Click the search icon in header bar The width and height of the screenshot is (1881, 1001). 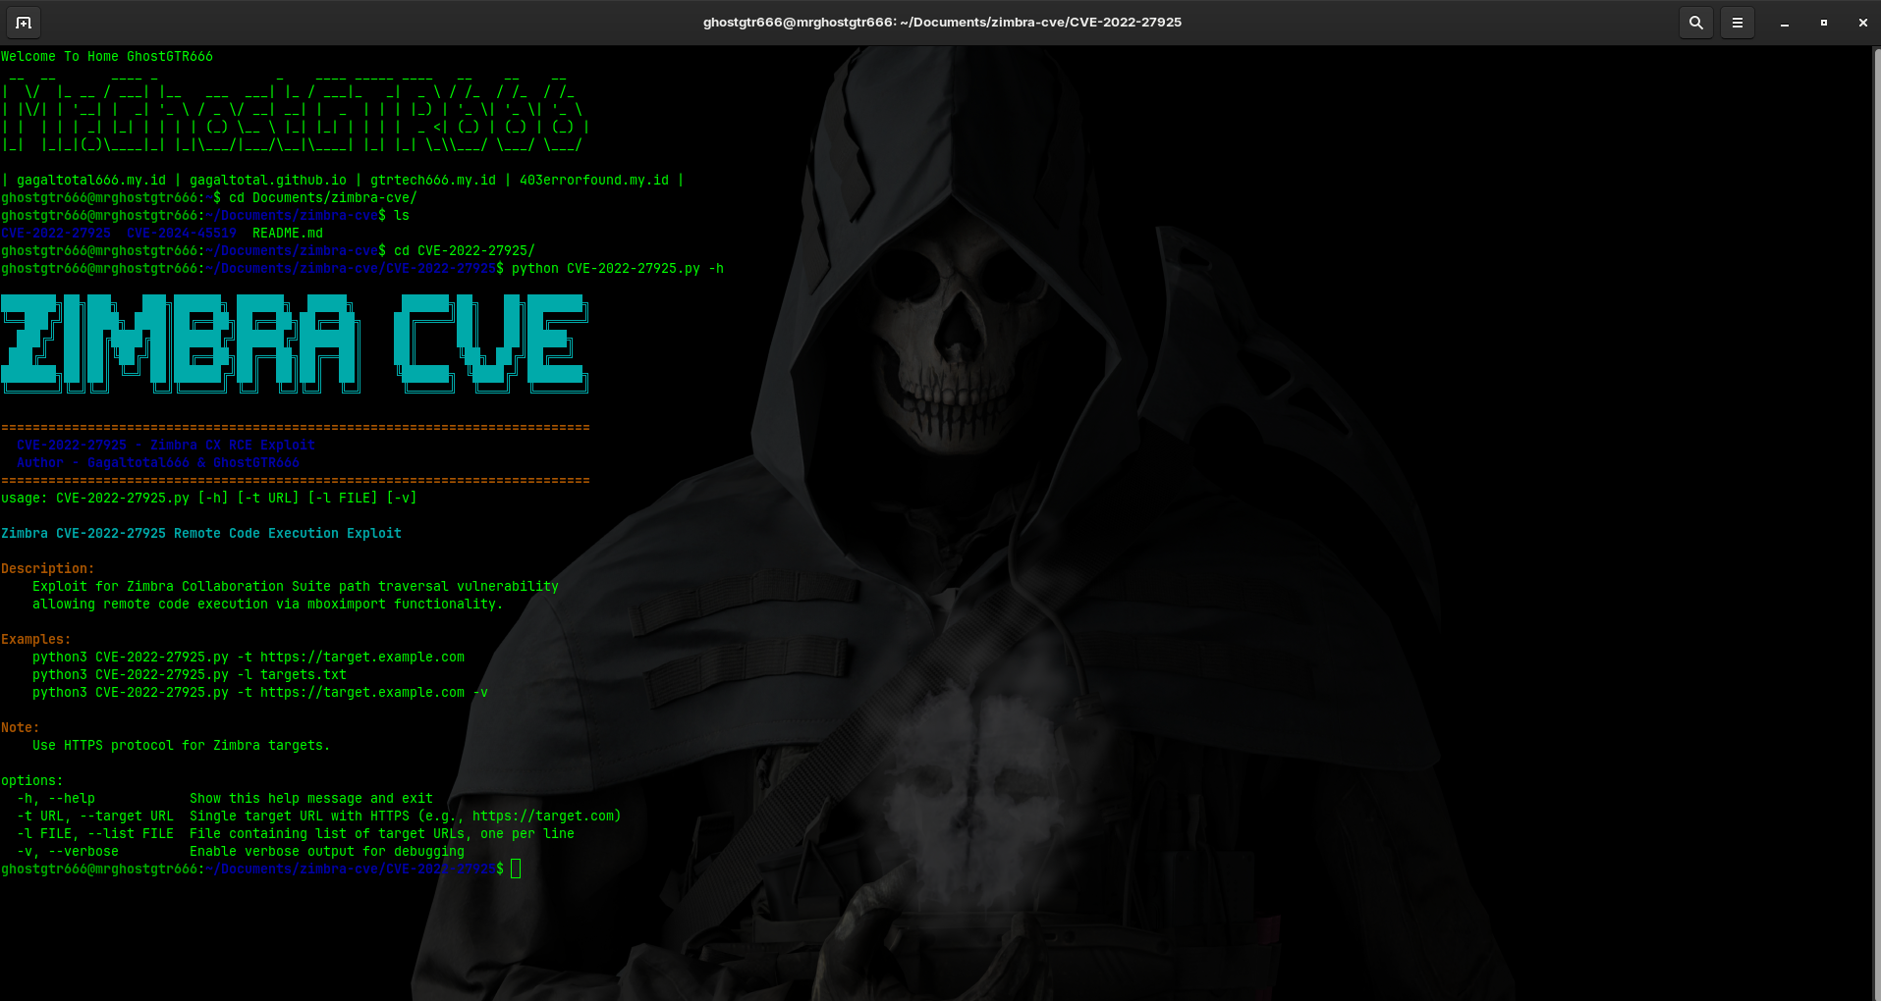[1695, 22]
